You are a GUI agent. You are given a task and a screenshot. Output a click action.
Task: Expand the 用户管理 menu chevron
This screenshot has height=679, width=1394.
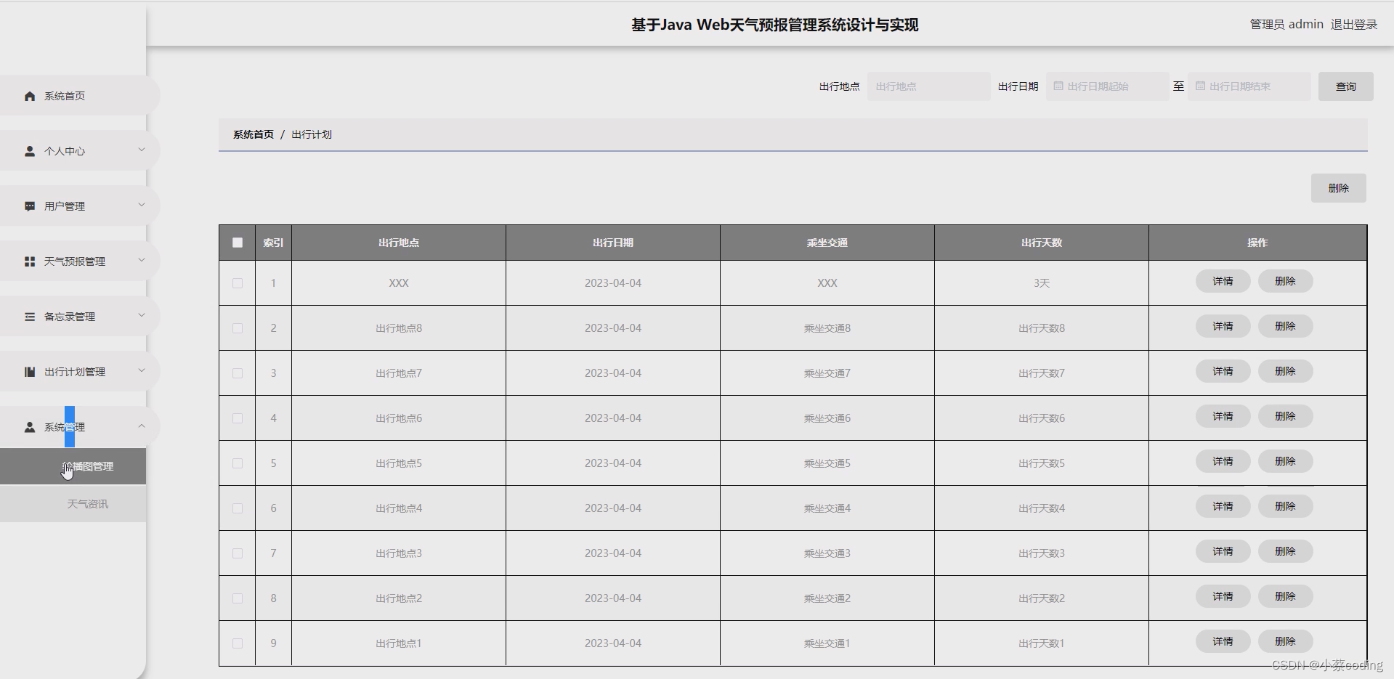pos(142,205)
